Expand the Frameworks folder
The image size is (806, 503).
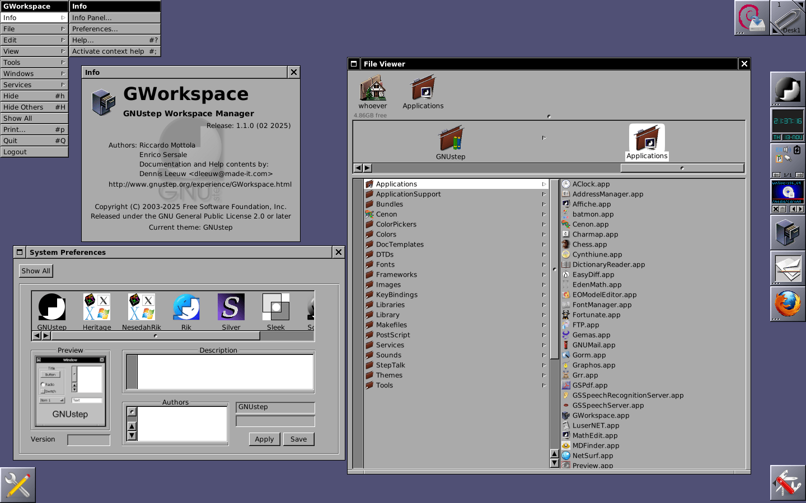coord(456,274)
